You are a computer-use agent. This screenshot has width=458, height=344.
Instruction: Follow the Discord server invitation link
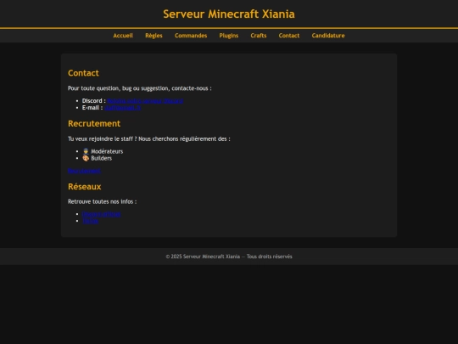click(145, 100)
